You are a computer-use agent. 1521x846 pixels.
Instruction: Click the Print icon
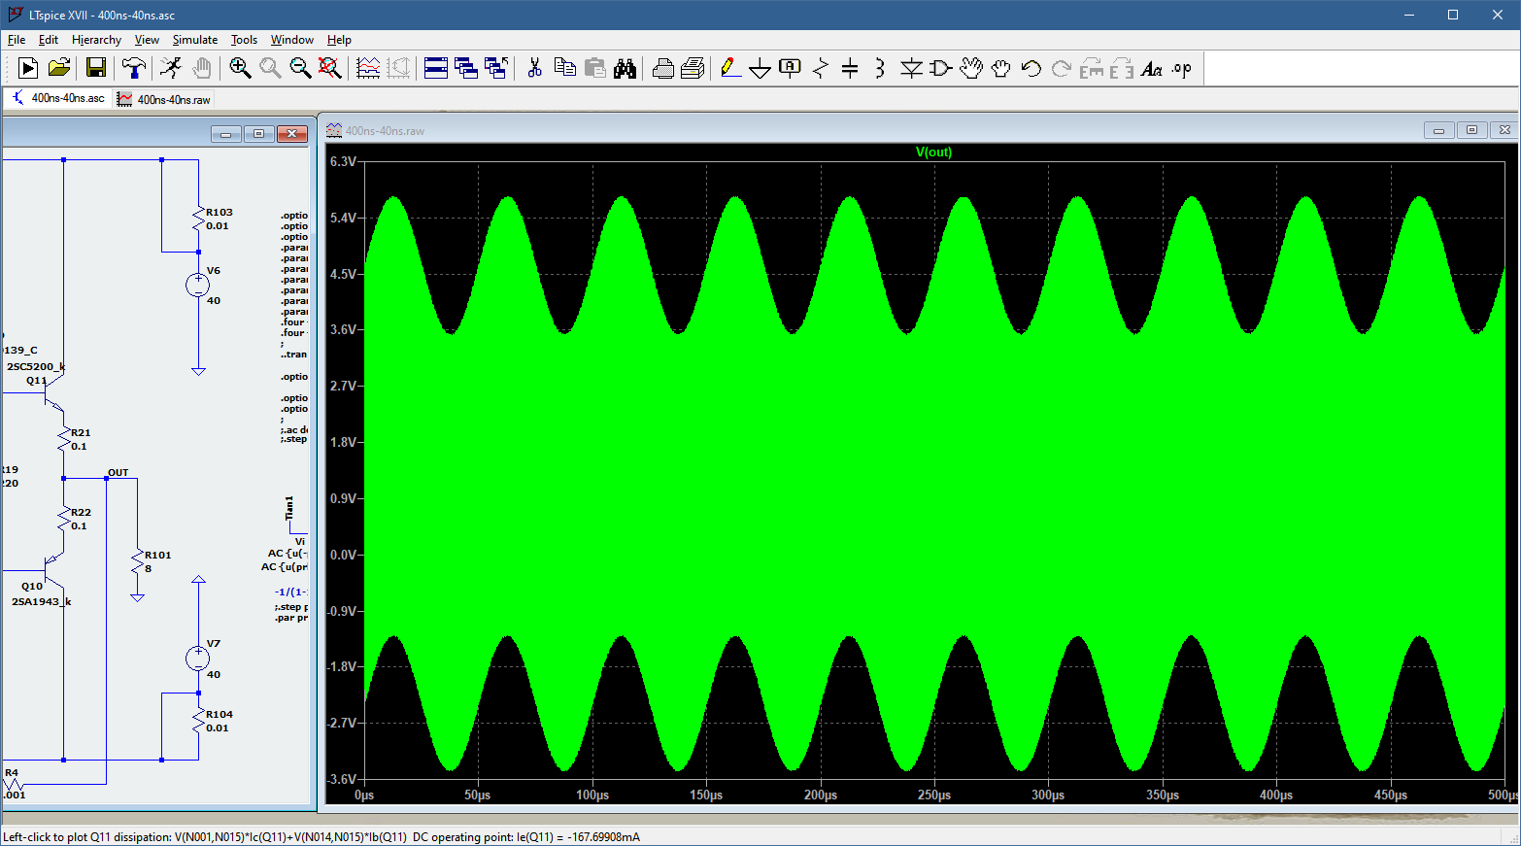tap(662, 68)
